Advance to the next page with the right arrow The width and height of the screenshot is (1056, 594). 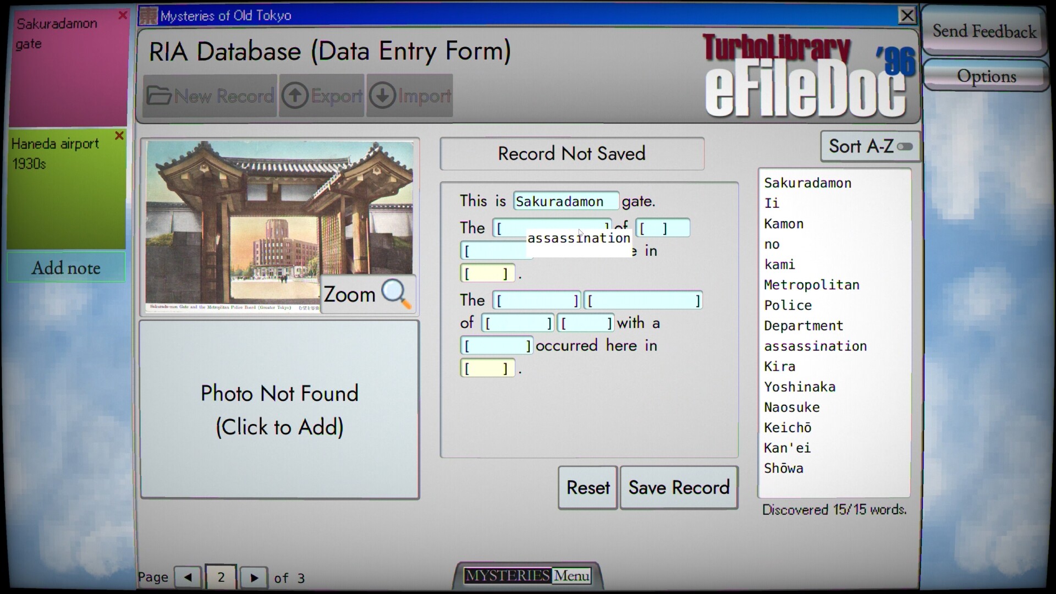[254, 577]
